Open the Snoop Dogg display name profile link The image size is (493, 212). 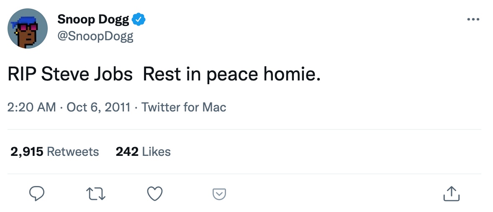pyautogui.click(x=93, y=19)
